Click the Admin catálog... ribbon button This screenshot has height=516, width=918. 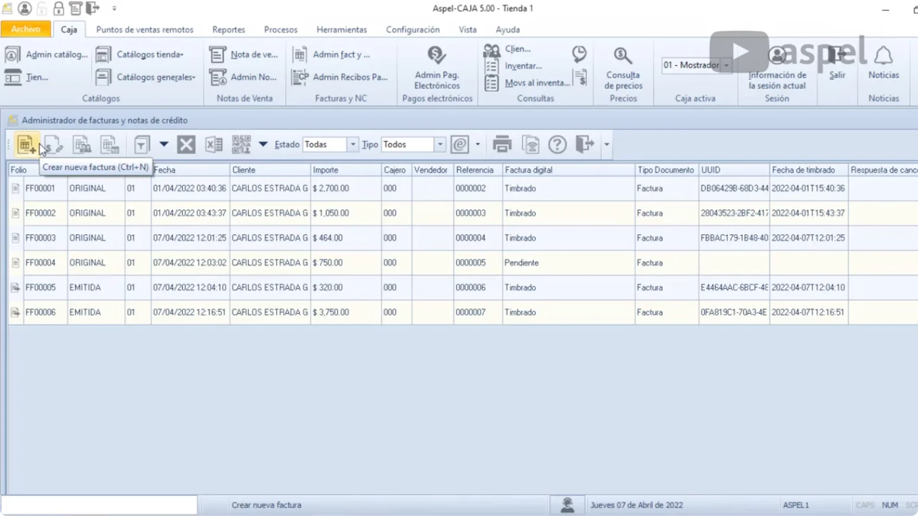point(46,55)
